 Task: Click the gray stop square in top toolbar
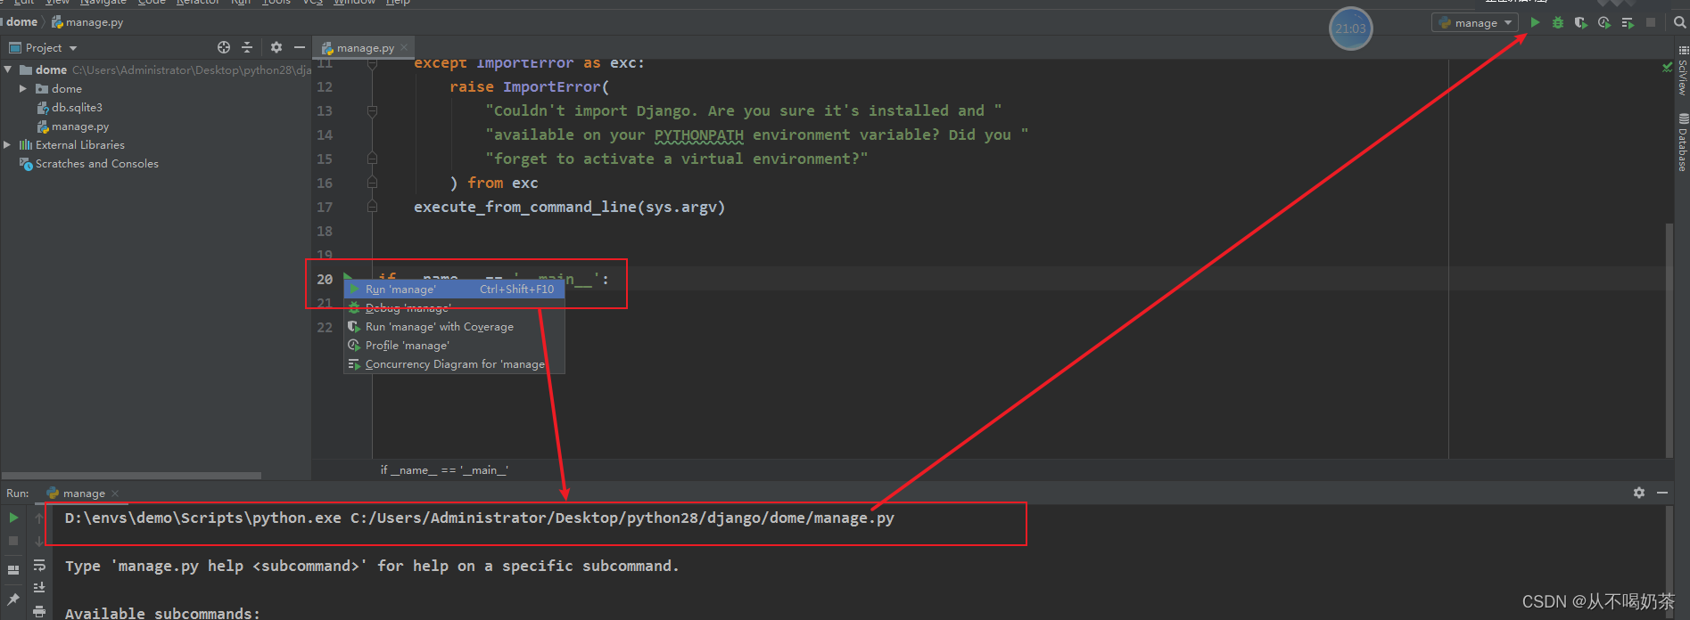pyautogui.click(x=1651, y=22)
